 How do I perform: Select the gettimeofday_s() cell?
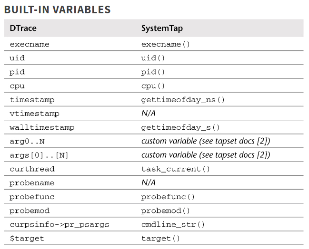[180, 127]
